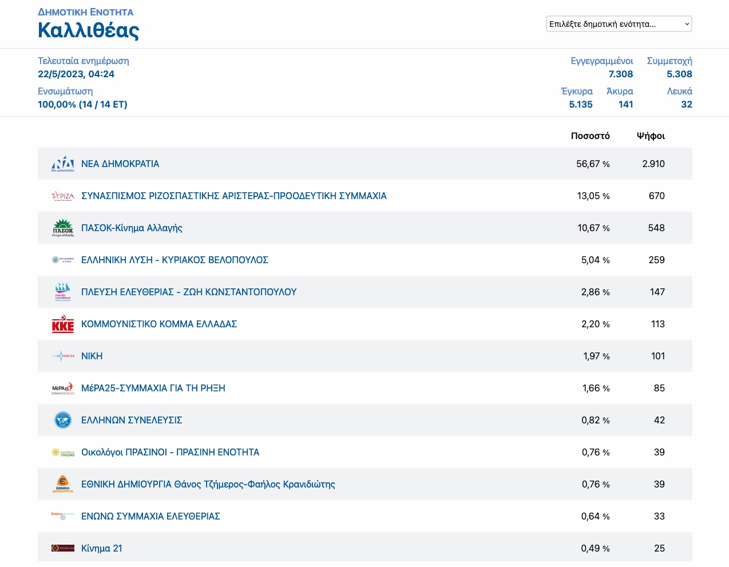
Task: Open ΕΘΝΙΚΗ ΔΗΜΙΟΥΡΓΙΑ Θάνος Τζήμερος link
Action: click(208, 484)
